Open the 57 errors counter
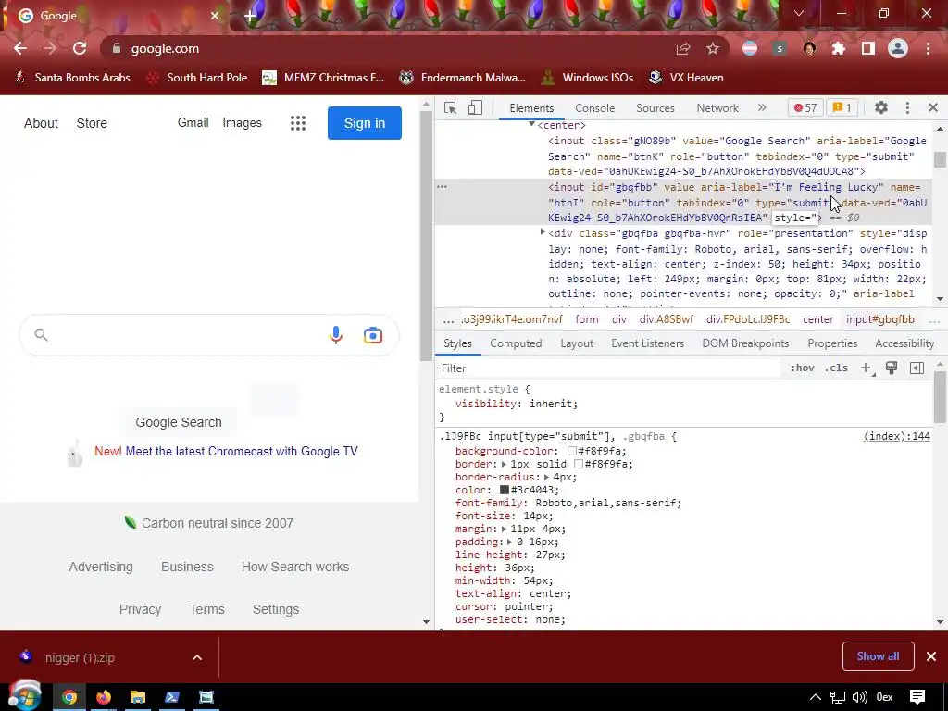Viewport: 948px width, 711px height. click(805, 107)
